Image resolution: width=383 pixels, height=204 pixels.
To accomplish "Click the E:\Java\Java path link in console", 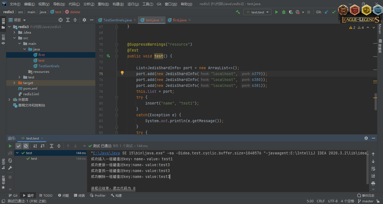I will click(106, 153).
